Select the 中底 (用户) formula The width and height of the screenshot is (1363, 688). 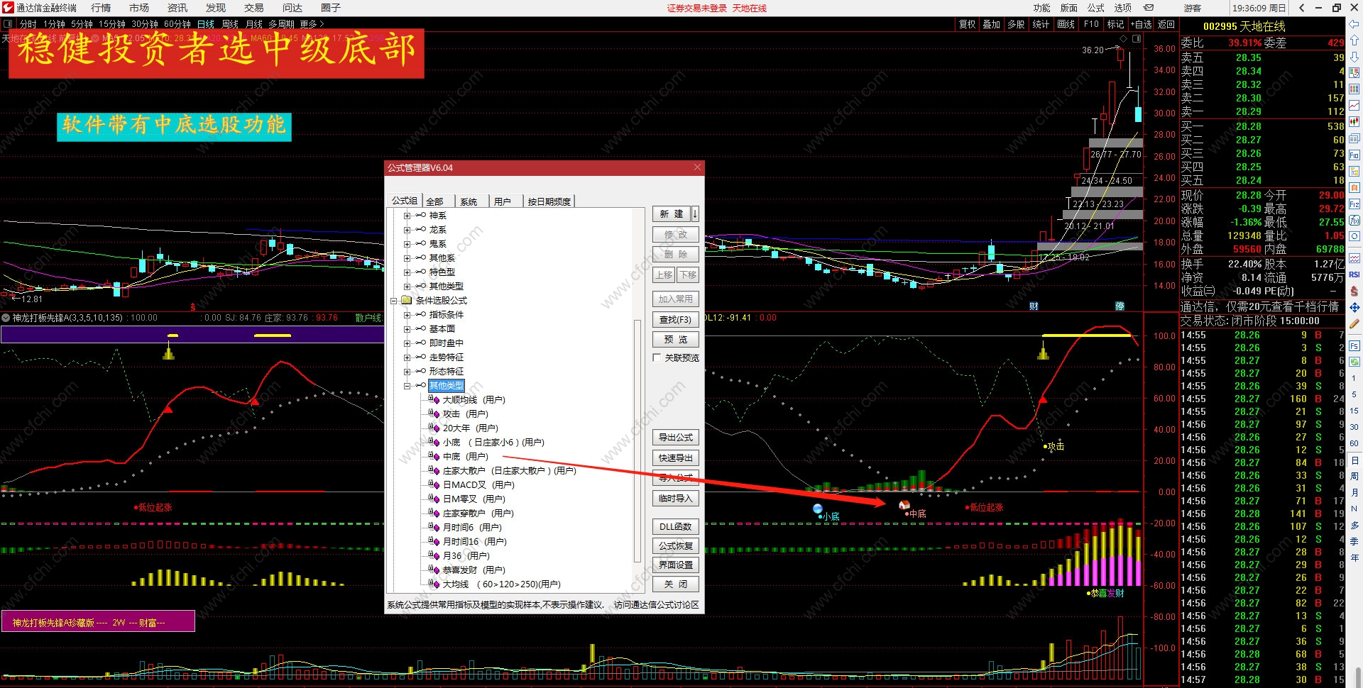click(465, 457)
